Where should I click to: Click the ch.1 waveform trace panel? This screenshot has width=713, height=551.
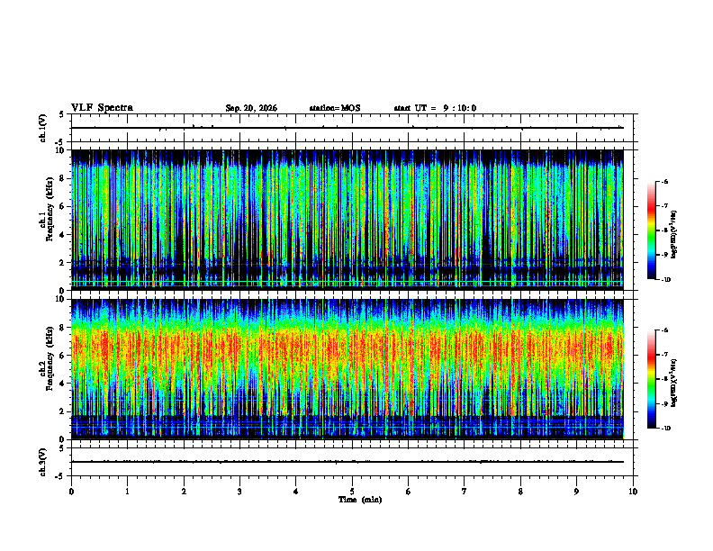pyautogui.click(x=352, y=128)
